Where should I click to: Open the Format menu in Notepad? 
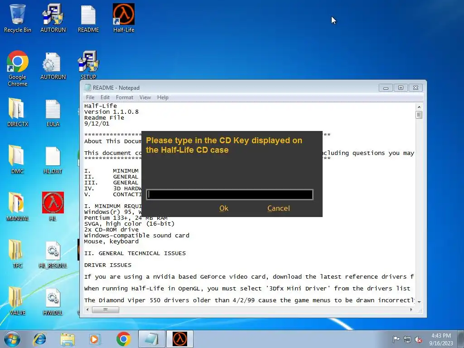pyautogui.click(x=124, y=97)
